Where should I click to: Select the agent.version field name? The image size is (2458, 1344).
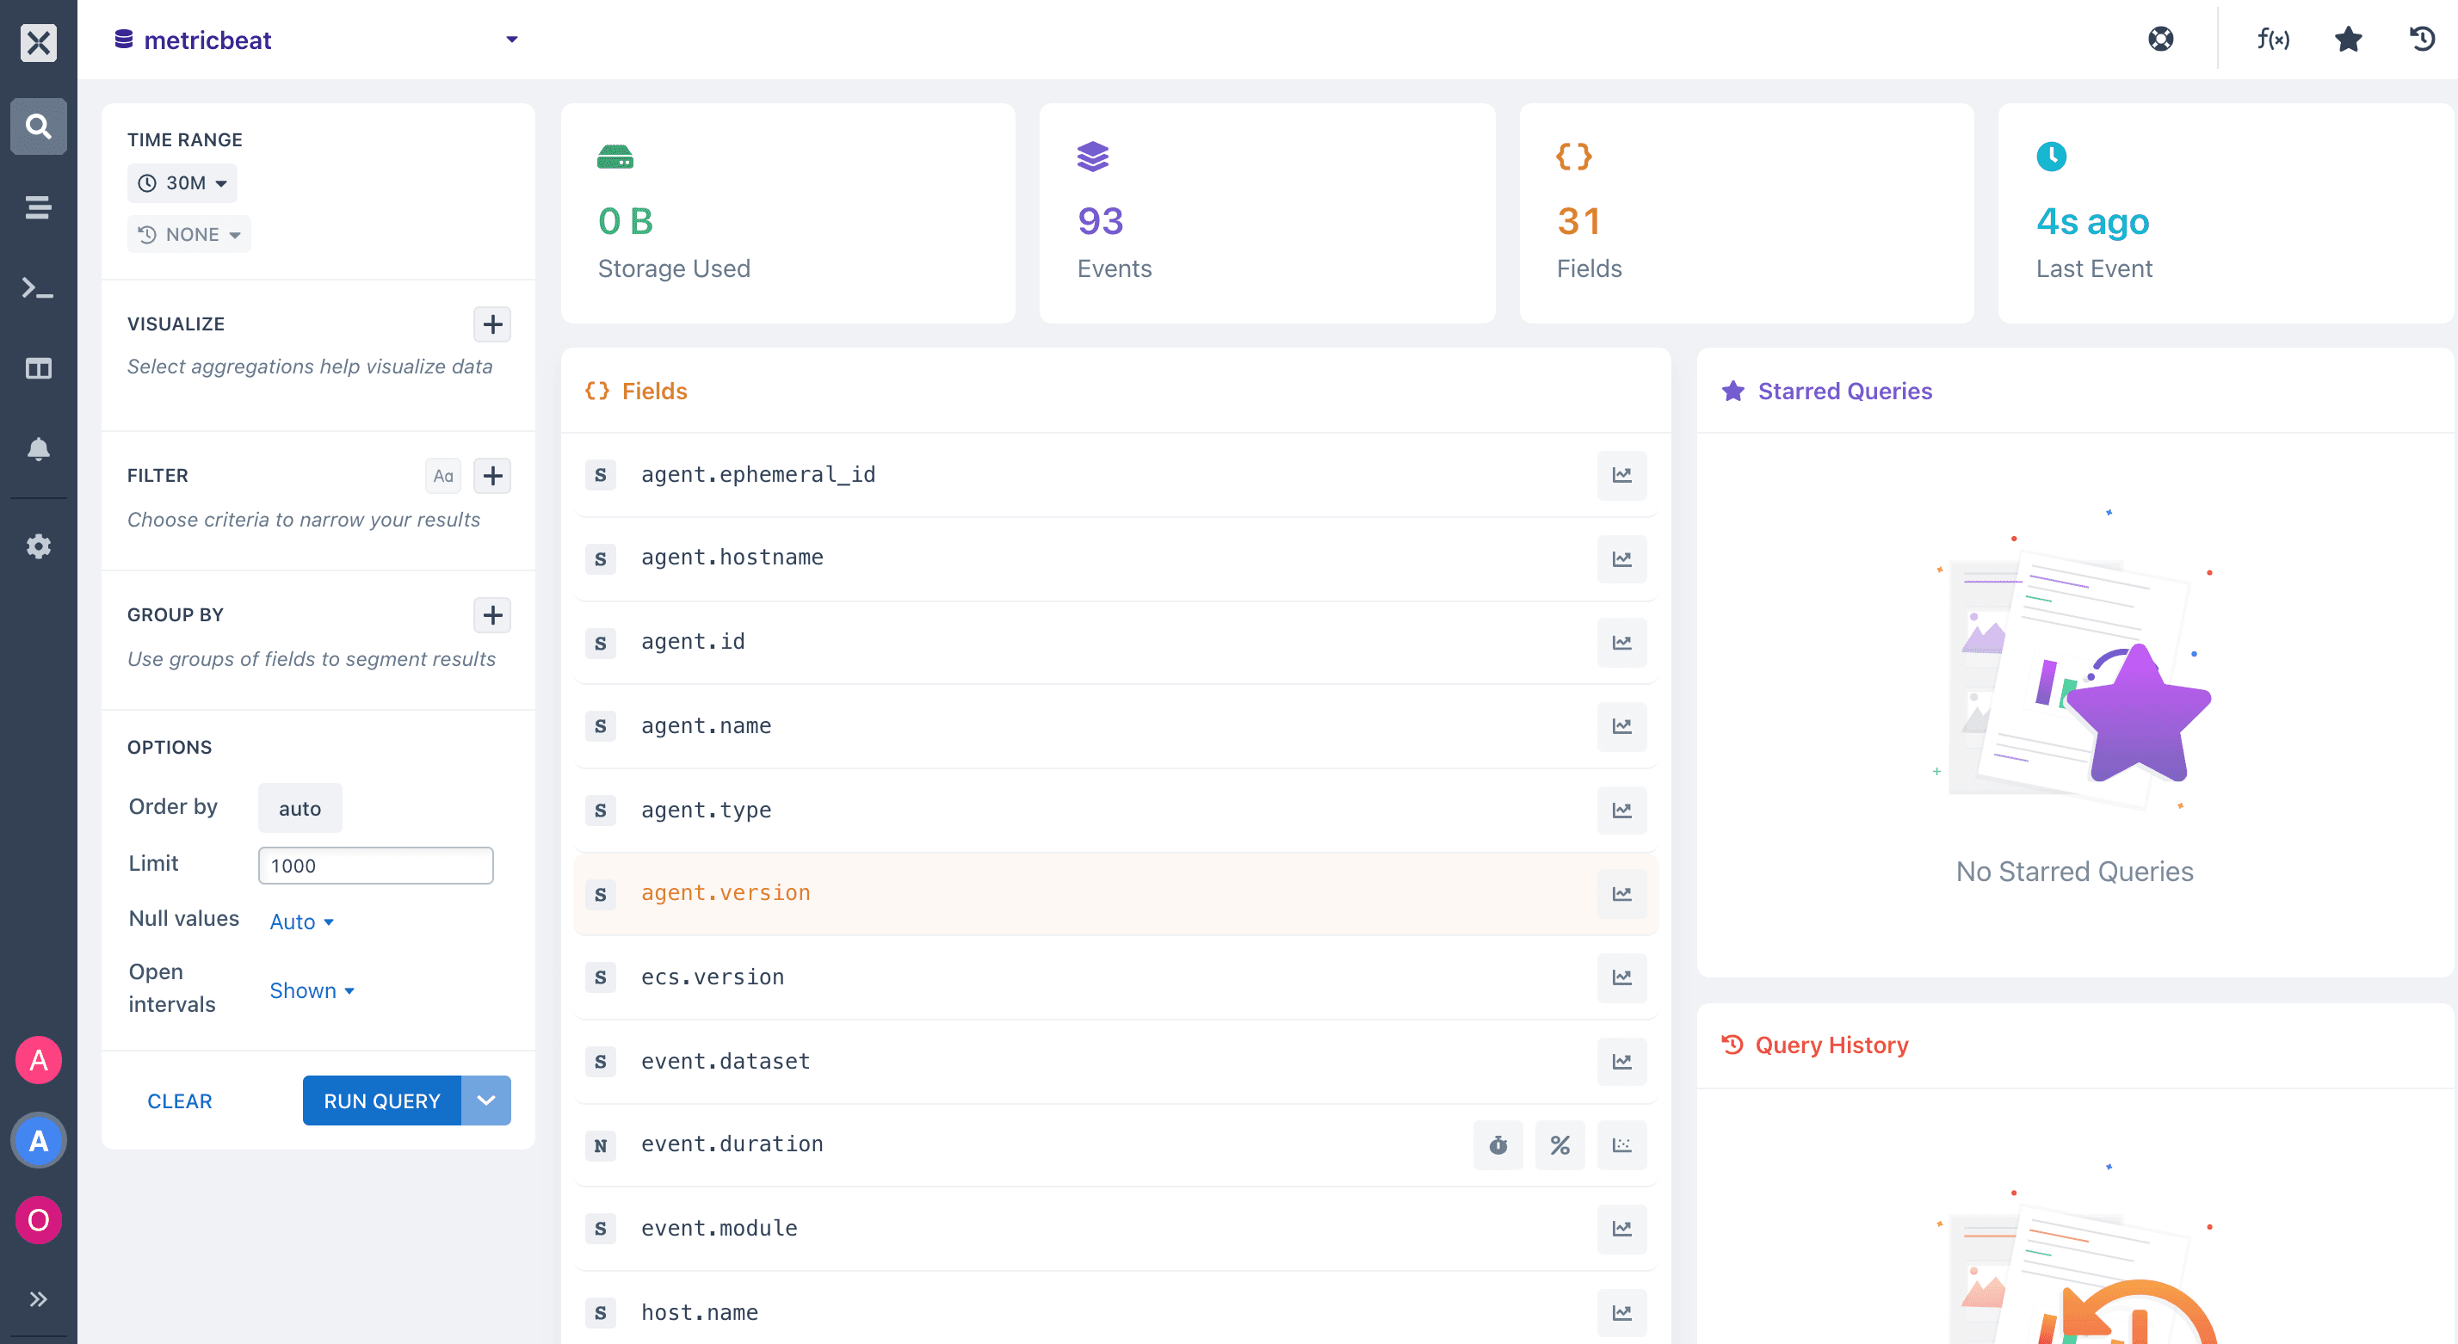coord(726,893)
